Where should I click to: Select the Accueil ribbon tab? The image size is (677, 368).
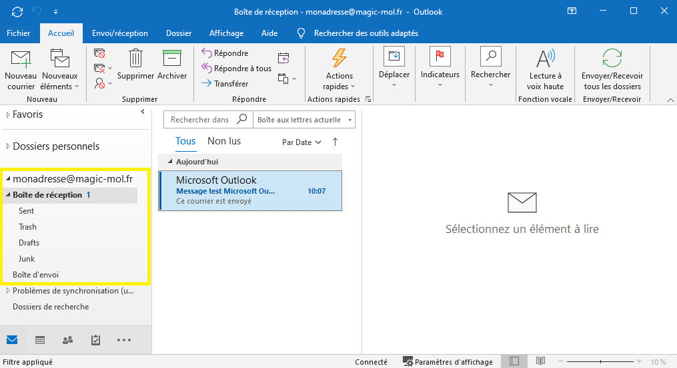(x=61, y=33)
